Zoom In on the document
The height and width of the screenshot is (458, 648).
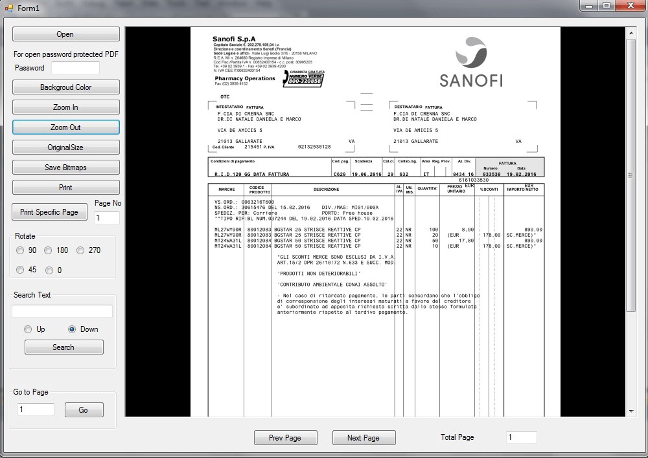coord(65,107)
